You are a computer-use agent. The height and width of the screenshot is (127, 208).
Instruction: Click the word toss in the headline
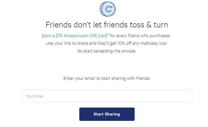(x=137, y=25)
